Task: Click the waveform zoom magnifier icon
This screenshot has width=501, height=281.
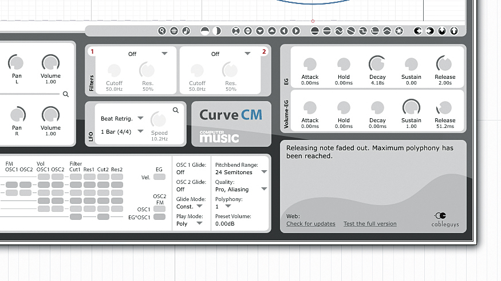Action: pos(162,31)
